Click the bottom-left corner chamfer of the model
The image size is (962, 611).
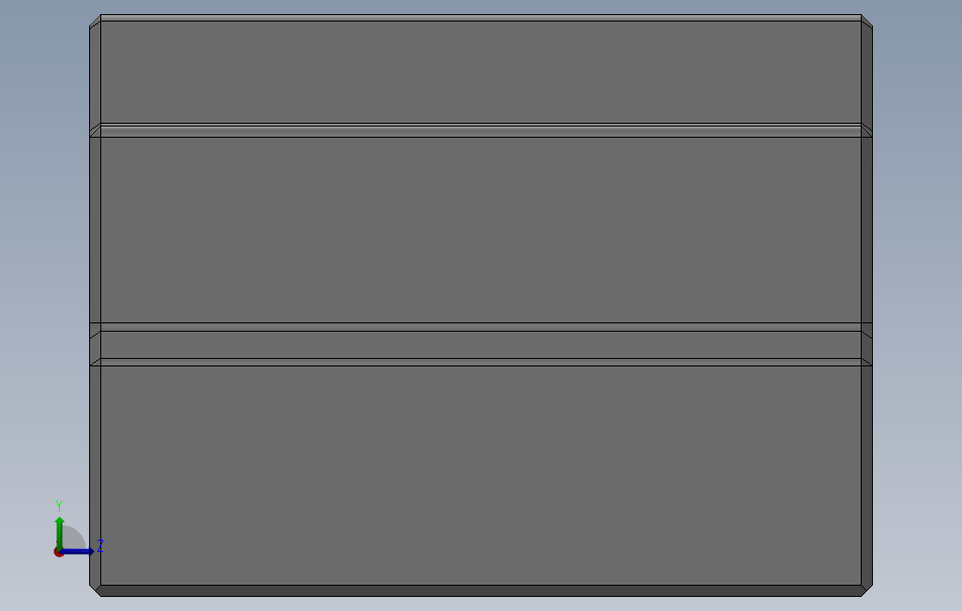(97, 589)
